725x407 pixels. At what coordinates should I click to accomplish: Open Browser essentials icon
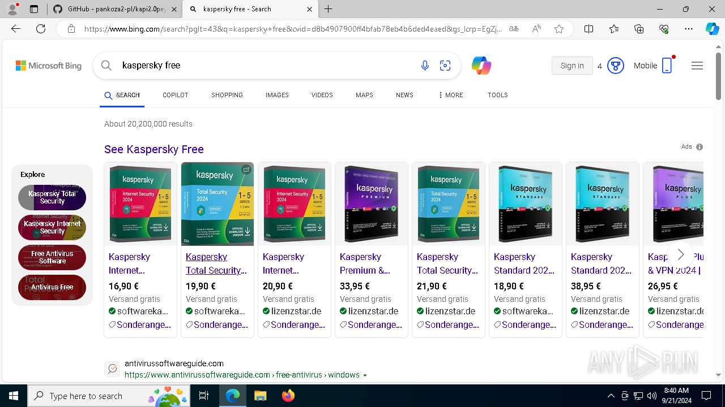(664, 29)
